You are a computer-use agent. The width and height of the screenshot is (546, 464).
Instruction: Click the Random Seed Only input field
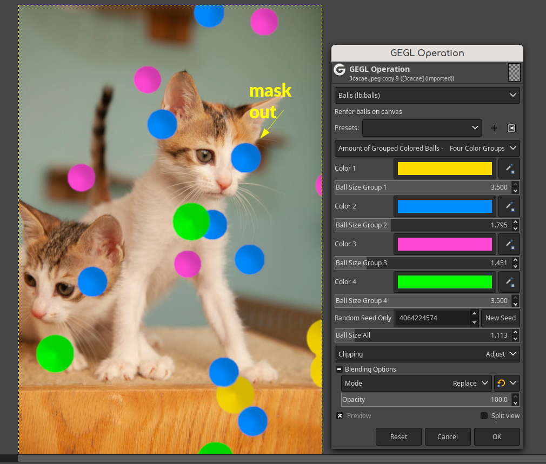(x=432, y=318)
